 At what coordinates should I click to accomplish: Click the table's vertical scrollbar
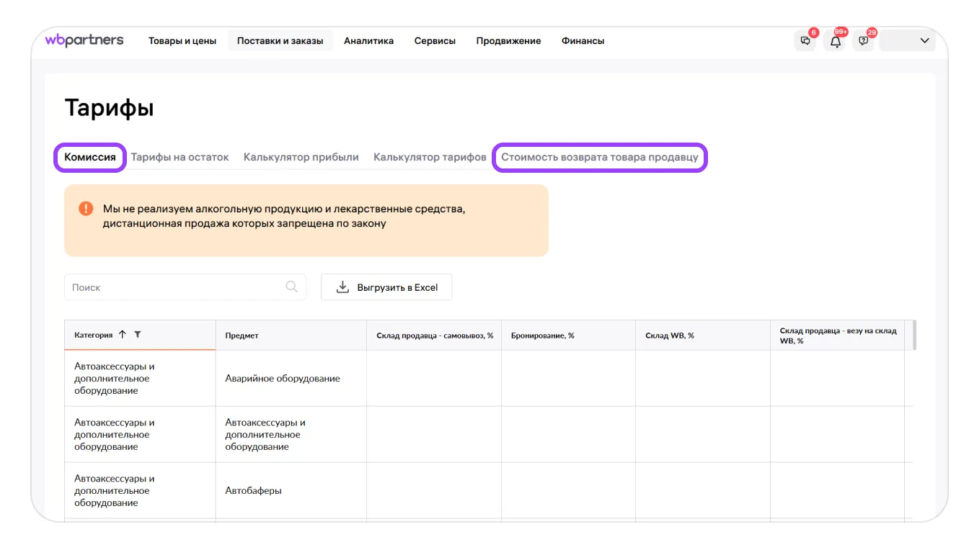pos(914,335)
